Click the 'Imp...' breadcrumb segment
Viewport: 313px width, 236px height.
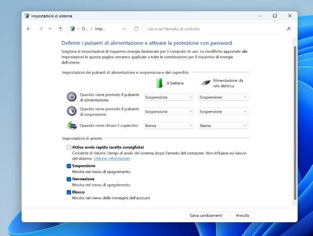pos(100,29)
